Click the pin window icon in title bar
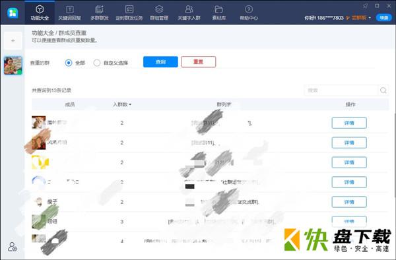The height and width of the screenshot is (260, 396). [x=365, y=6]
